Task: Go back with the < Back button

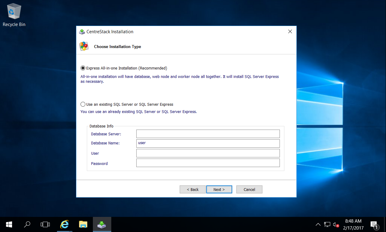Action: (x=193, y=189)
